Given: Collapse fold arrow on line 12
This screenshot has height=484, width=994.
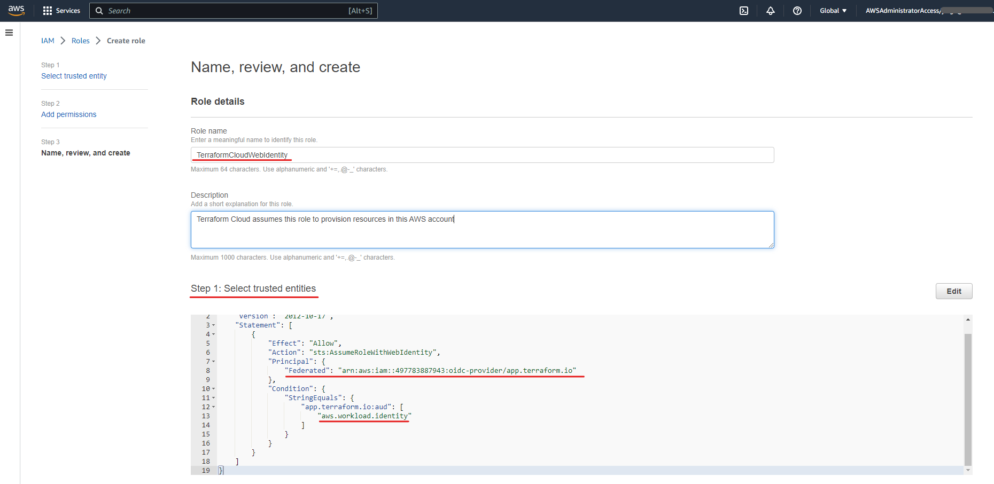Looking at the screenshot, I should pyautogui.click(x=214, y=407).
